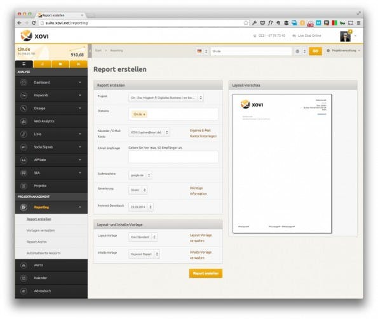
Task: Open the Suchmaschine google.de dropdown
Action: click(140, 175)
